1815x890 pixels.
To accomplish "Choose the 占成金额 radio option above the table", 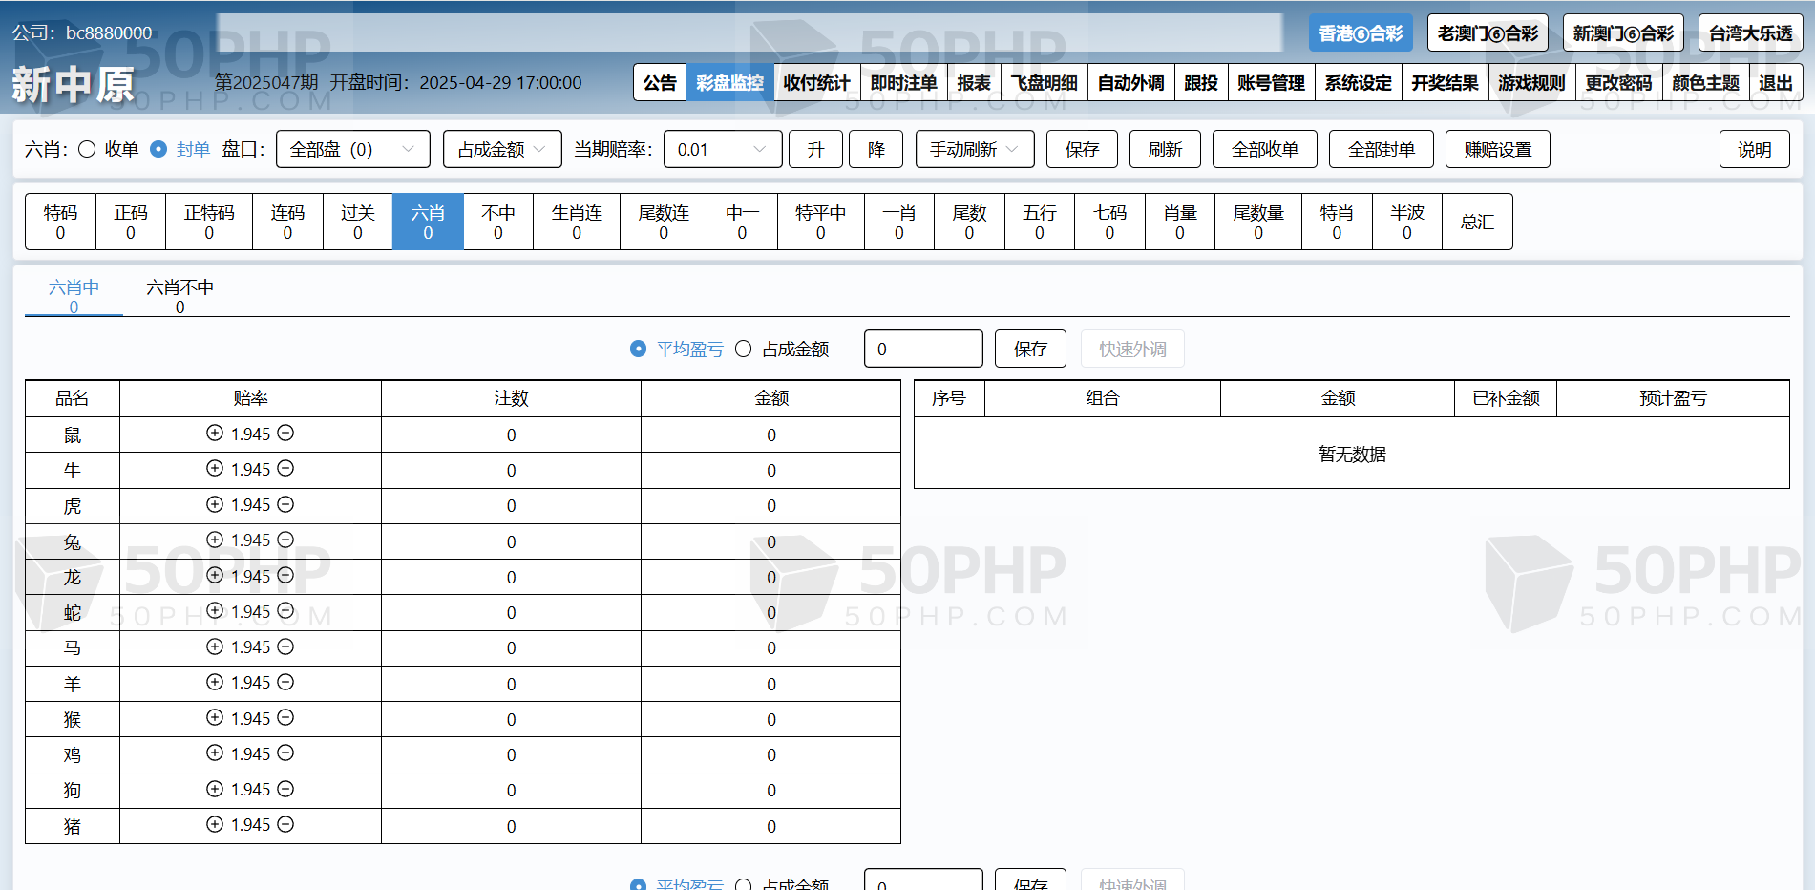I will (x=744, y=350).
